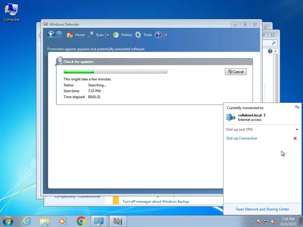Screen dimensions: 303x227
Task: Click the Windows Defender title bar icon
Action: tap(46, 24)
